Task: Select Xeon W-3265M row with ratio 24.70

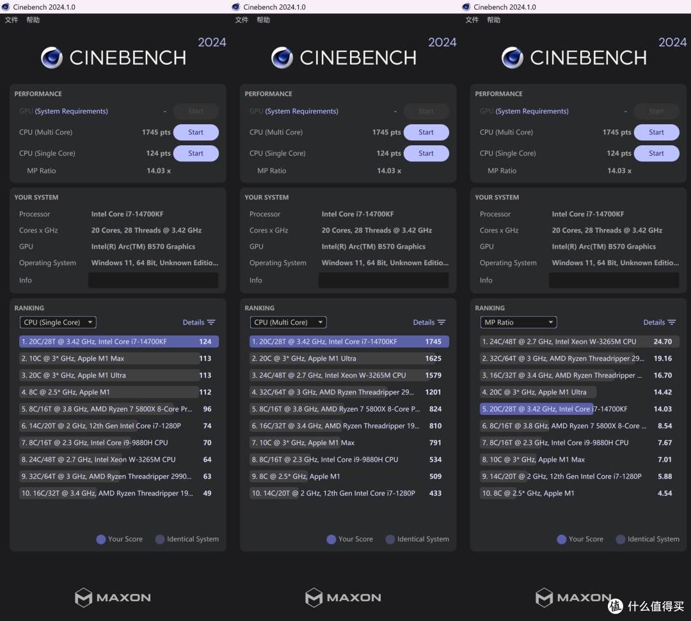Action: pyautogui.click(x=580, y=341)
